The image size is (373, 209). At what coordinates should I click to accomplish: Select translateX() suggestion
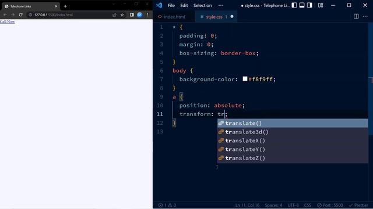click(293, 140)
